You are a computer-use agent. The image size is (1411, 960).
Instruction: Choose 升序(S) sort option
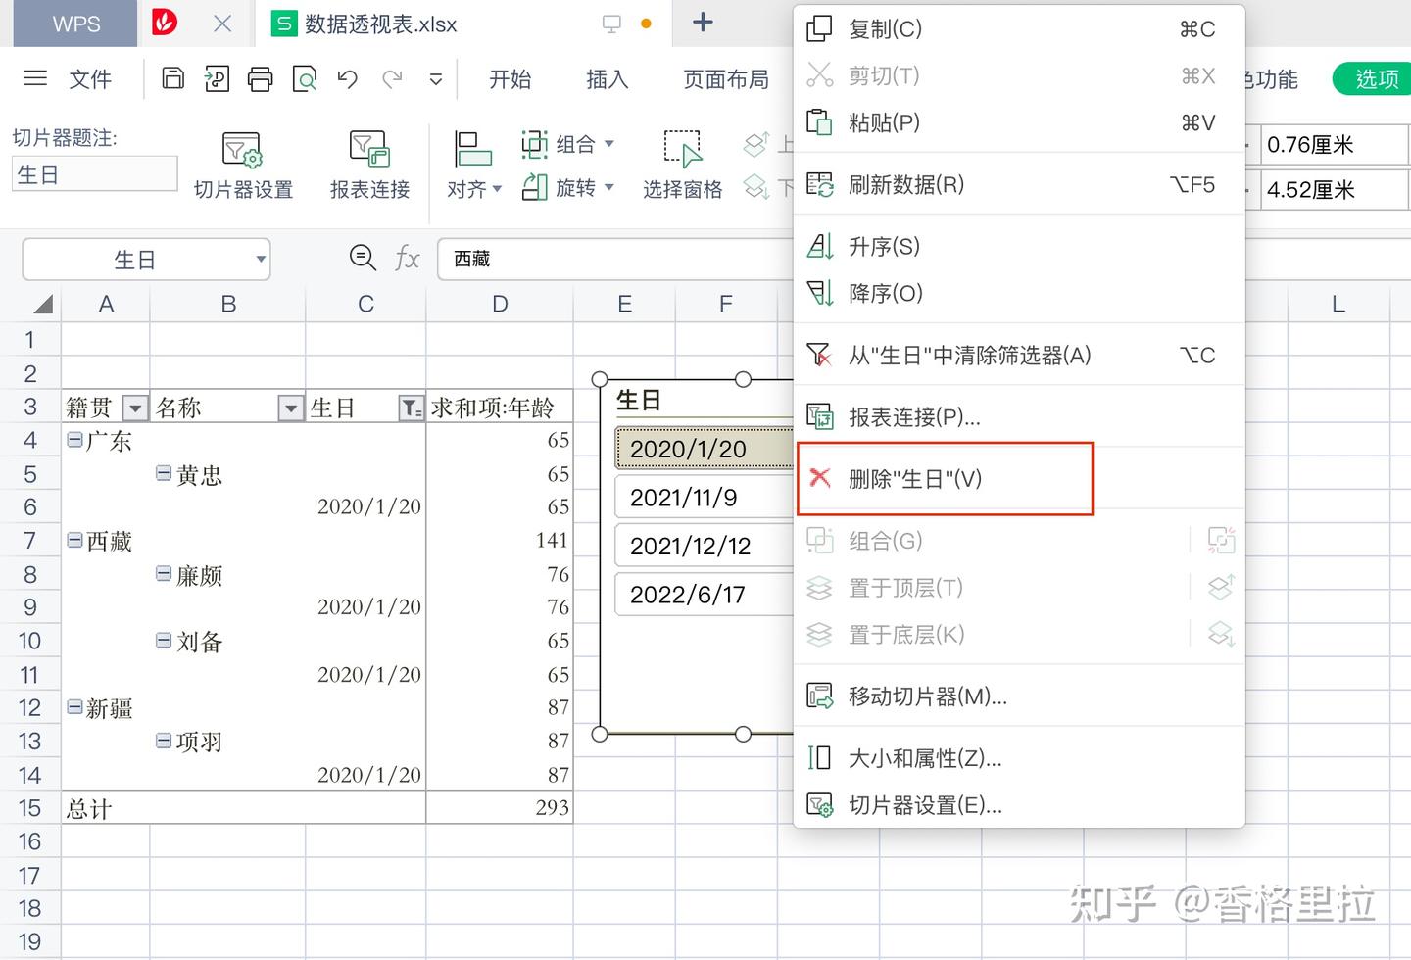tap(1019, 246)
